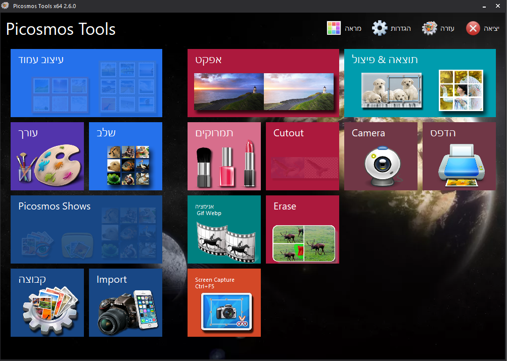Viewport: 507px width, 361px height.
Task: Click the Picosmos Tools title bar app icon
Action: pos(5,6)
